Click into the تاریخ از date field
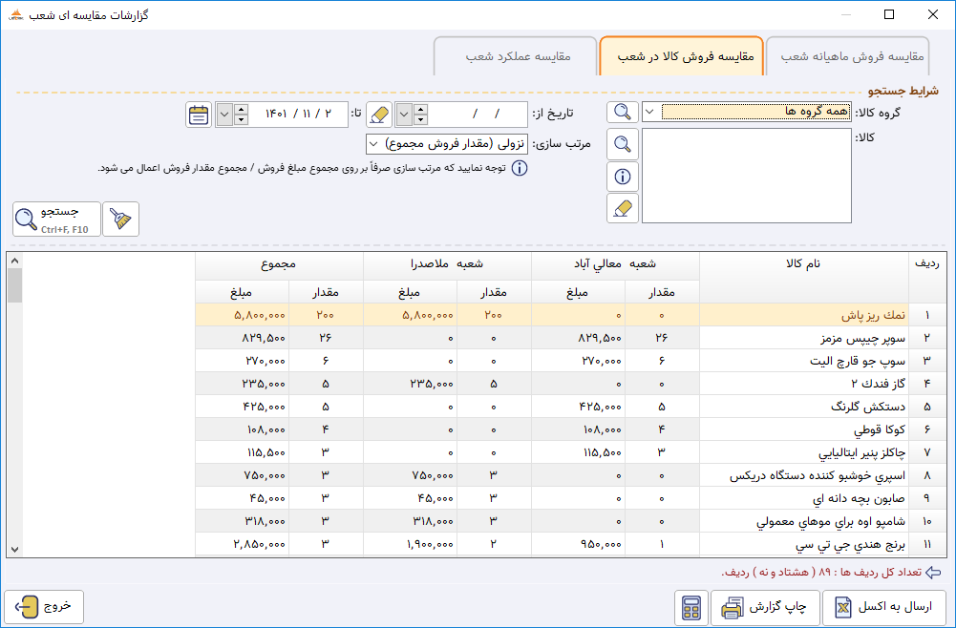 tap(478, 115)
